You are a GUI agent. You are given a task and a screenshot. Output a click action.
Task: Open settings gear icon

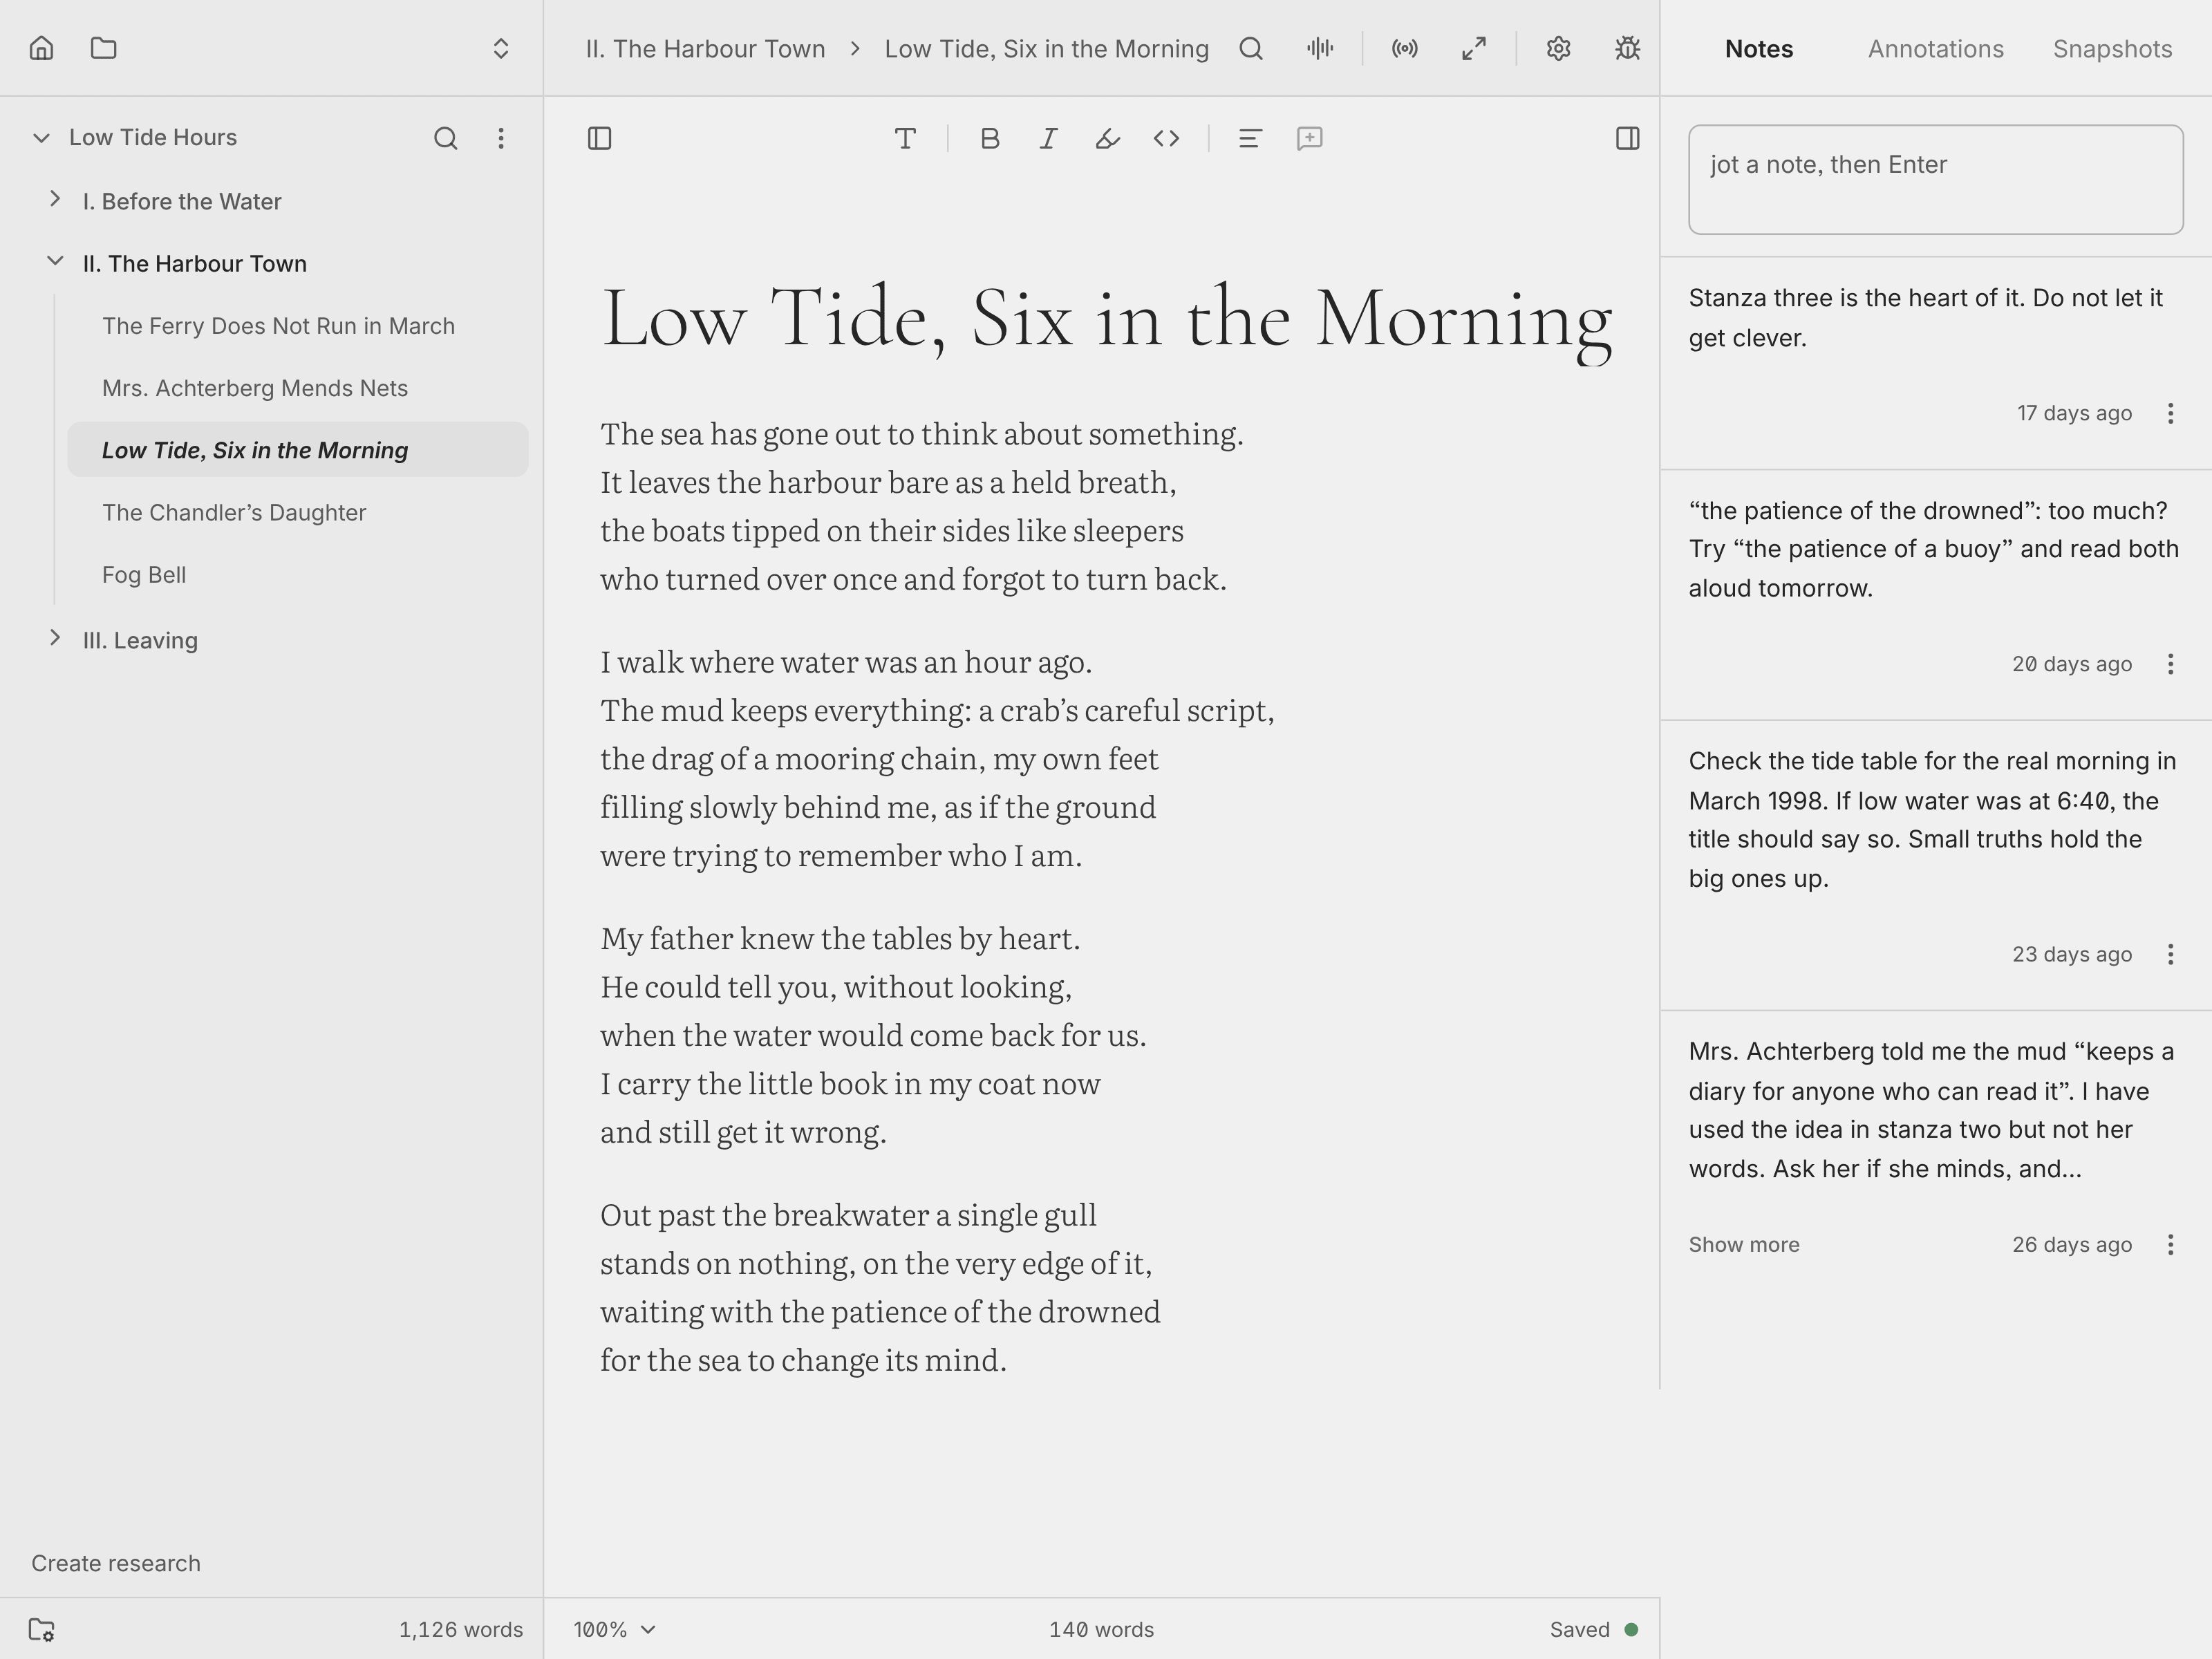1558,48
